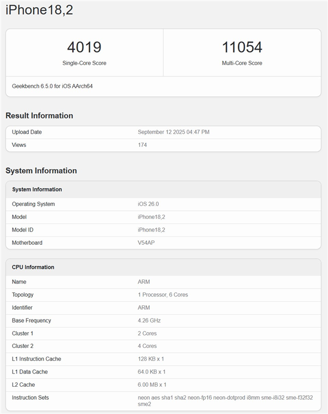
Task: Click the Model ID row value iPhone18,2
Action: 151,230
